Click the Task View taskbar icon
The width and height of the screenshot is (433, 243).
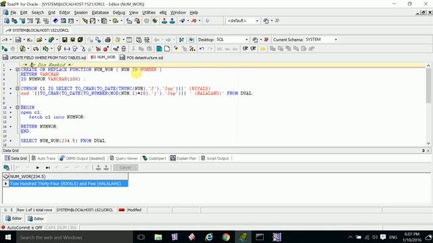pos(141,237)
